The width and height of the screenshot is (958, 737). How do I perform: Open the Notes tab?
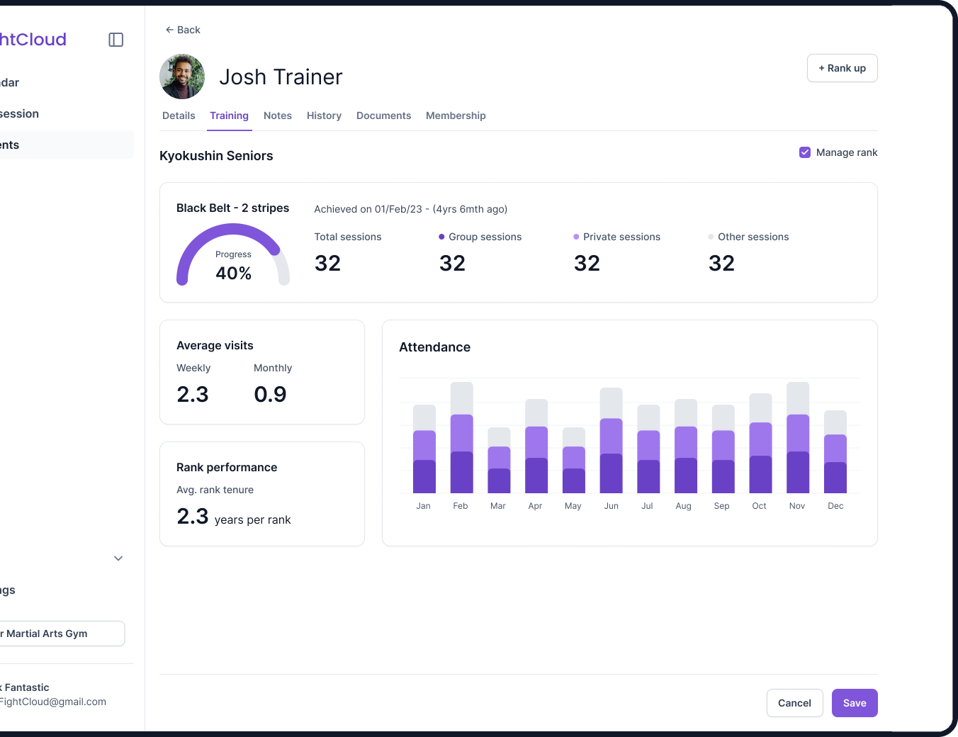278,116
